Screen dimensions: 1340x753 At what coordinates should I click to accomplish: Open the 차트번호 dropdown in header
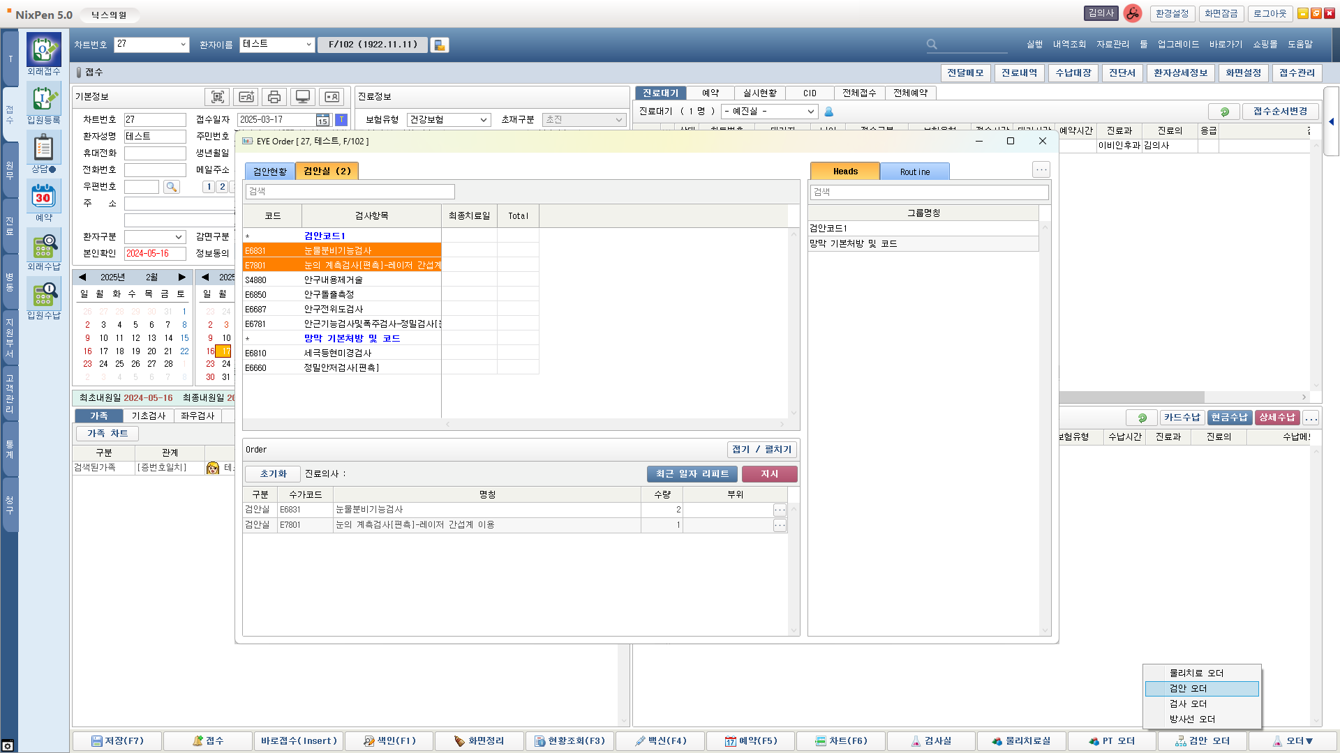click(x=183, y=45)
